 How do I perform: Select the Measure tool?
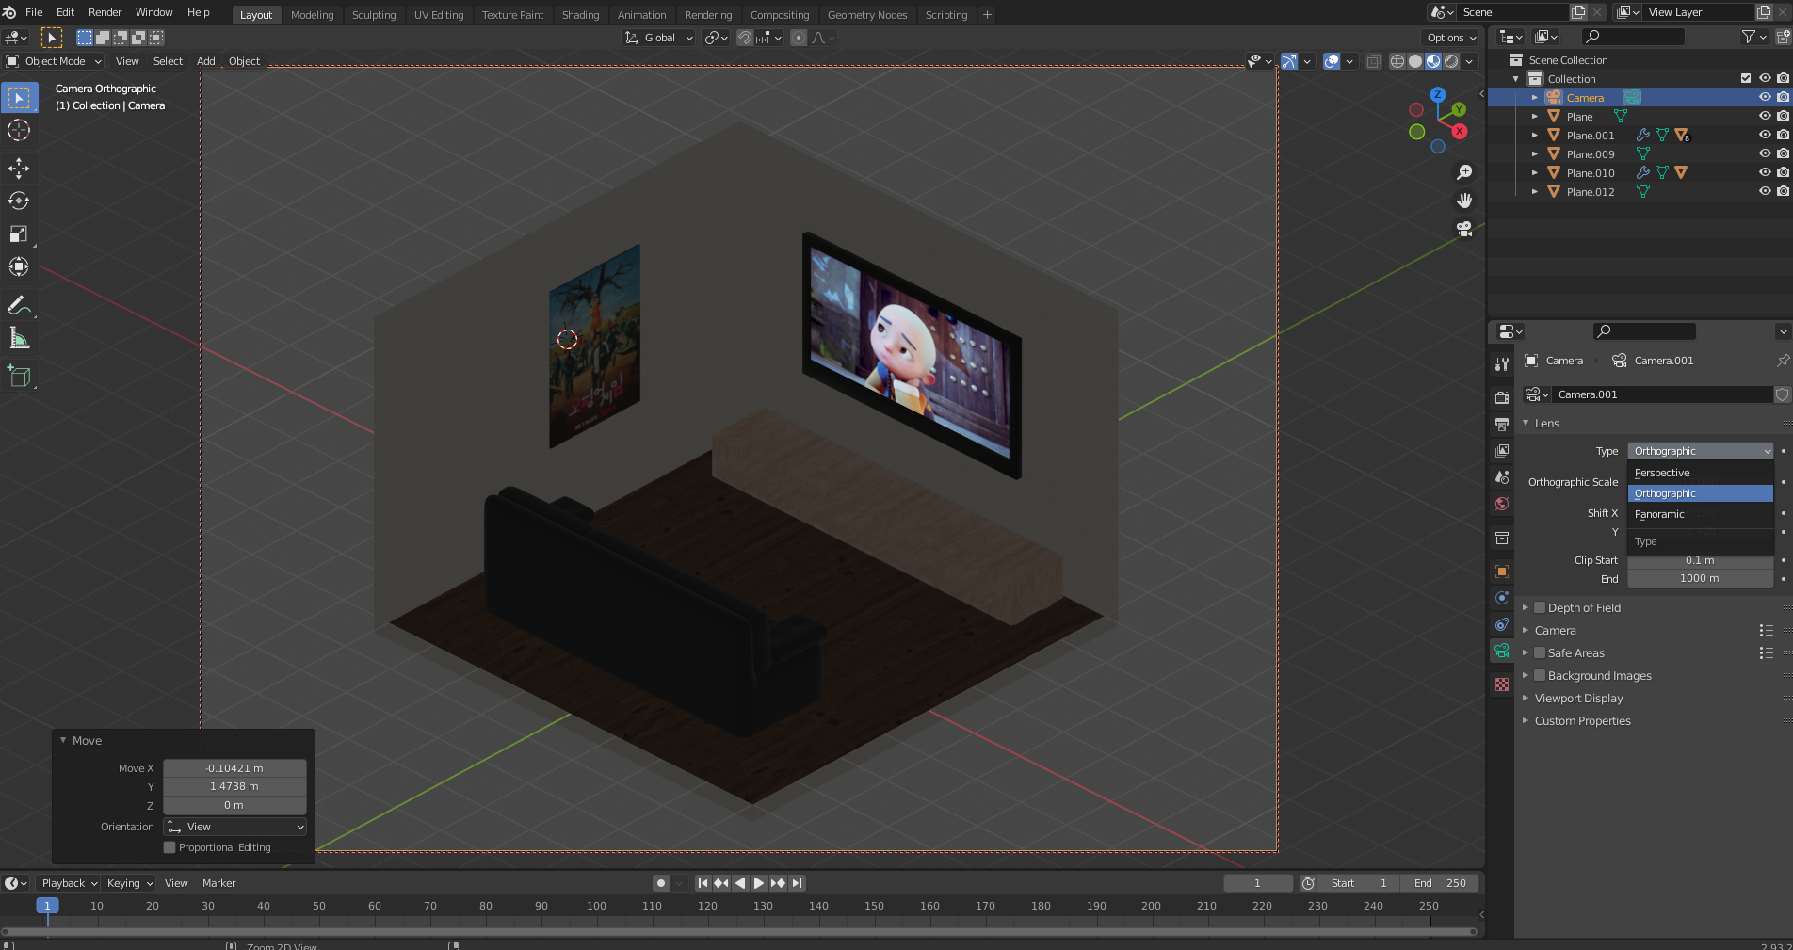click(19, 338)
